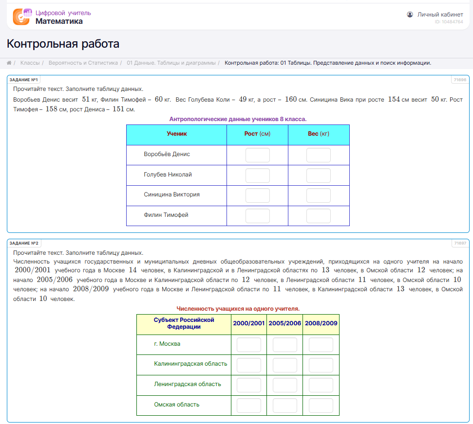The height and width of the screenshot is (424, 473).
Task: Activate the 2008/2009 input for Омская область
Action: point(321,406)
